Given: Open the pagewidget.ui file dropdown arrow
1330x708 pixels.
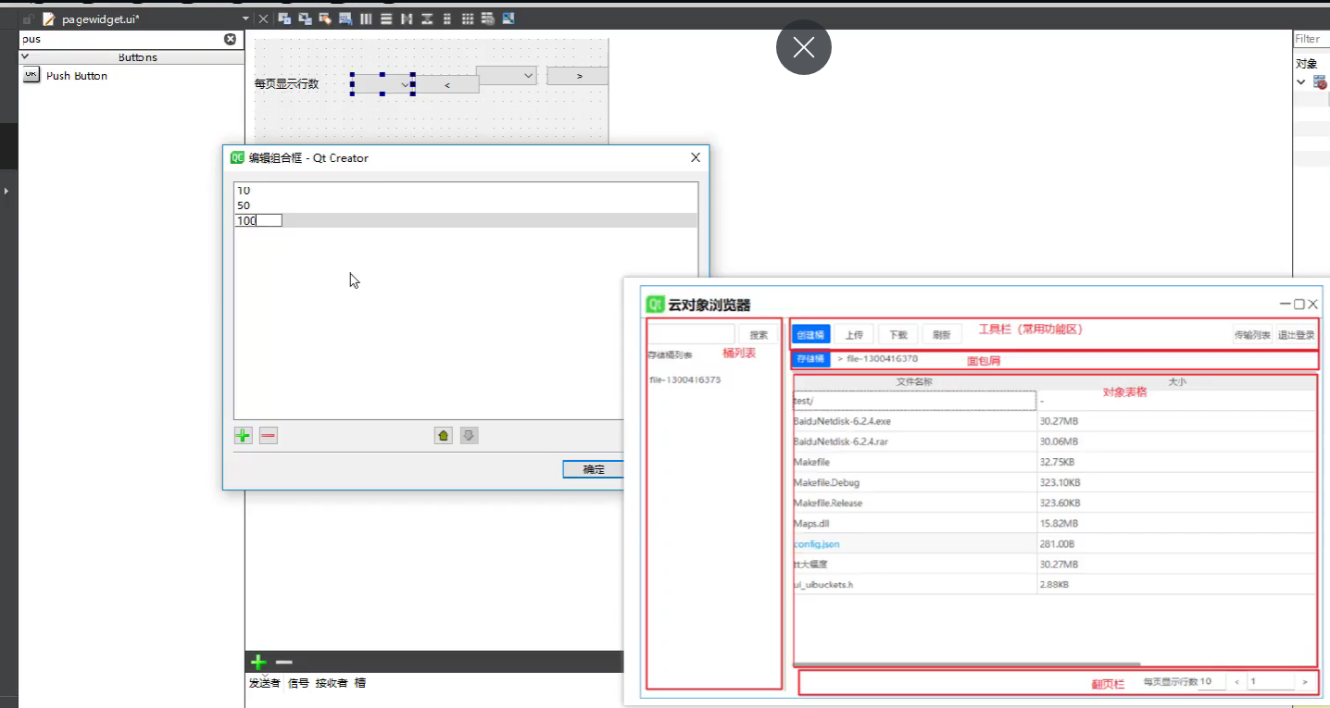Looking at the screenshot, I should click(245, 19).
